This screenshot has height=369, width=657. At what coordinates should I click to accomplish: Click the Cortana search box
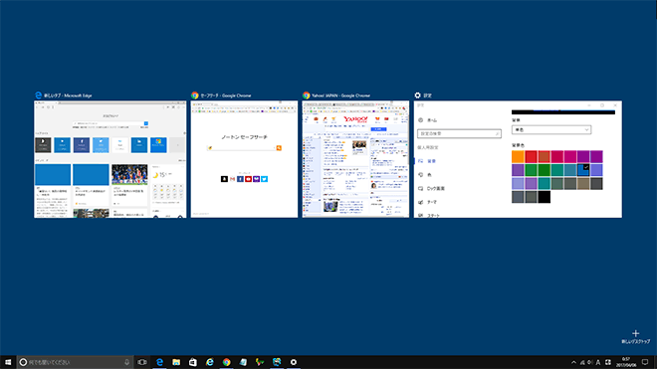pyautogui.click(x=76, y=362)
